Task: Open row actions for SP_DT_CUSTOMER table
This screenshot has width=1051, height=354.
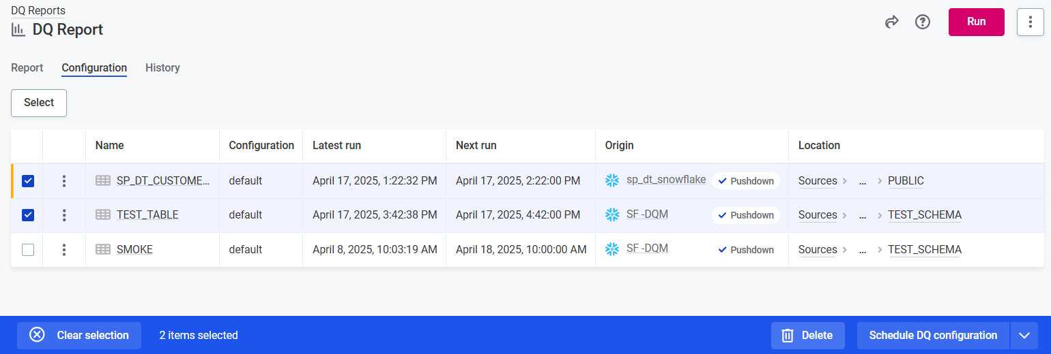Action: coord(64,181)
